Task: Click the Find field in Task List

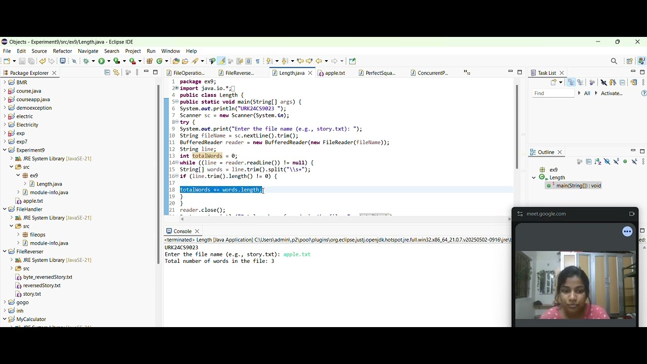Action: click(x=553, y=93)
